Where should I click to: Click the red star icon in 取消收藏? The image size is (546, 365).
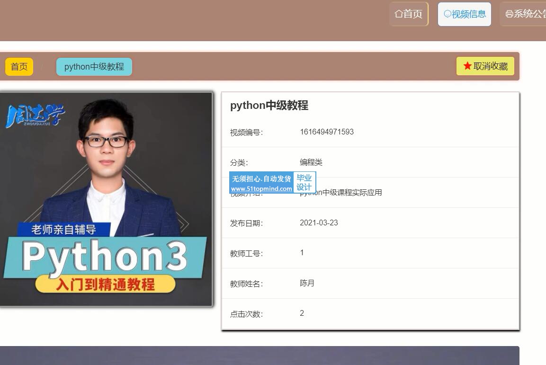click(467, 66)
